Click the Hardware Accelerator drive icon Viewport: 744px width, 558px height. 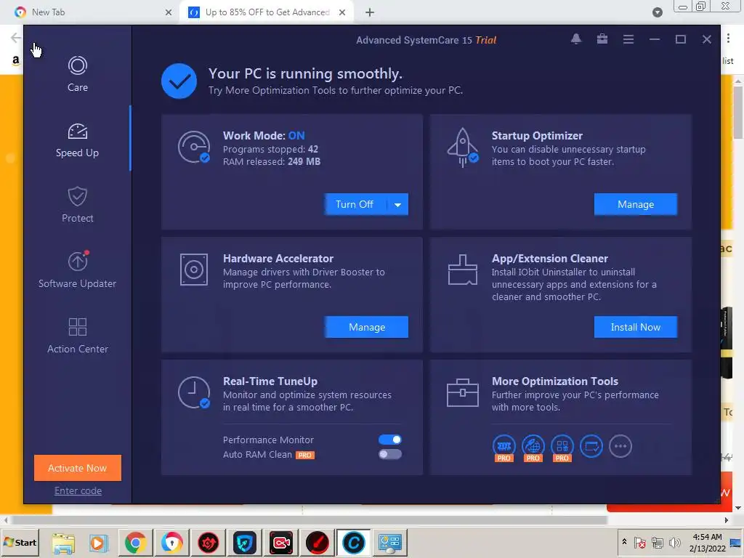pos(193,270)
